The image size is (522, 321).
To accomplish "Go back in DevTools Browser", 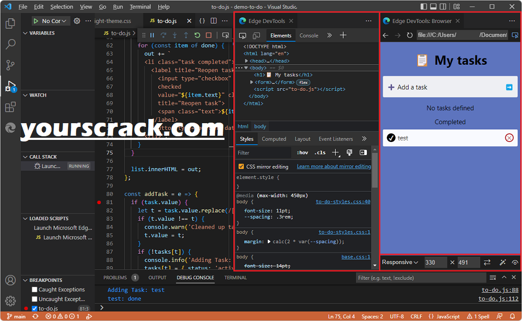I will (x=386, y=35).
